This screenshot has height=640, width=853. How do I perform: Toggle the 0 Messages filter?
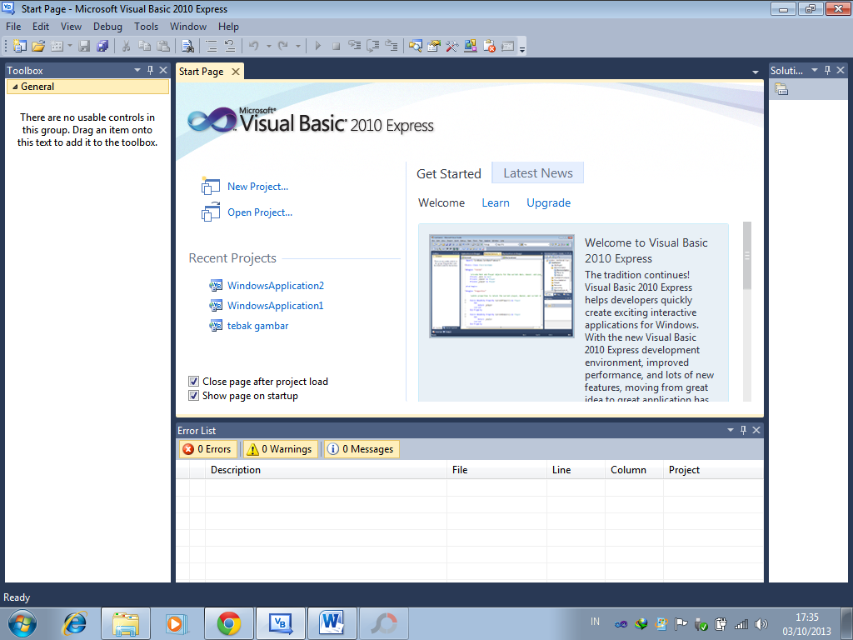pyautogui.click(x=362, y=449)
